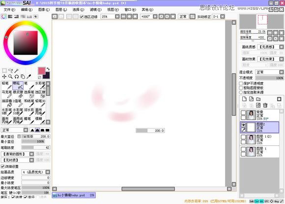Choose the 铅笔30 brush
The height and width of the screenshot is (204, 285).
click(40, 103)
